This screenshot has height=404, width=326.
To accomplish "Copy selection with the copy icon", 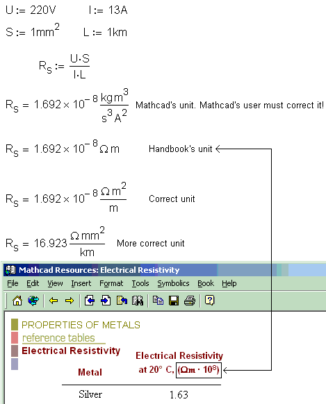I will pyautogui.click(x=158, y=301).
